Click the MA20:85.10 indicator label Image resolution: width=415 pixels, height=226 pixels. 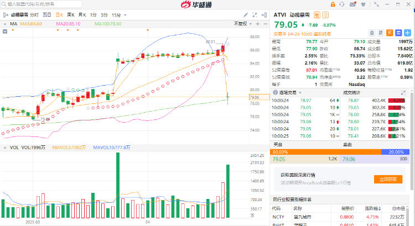(68, 24)
